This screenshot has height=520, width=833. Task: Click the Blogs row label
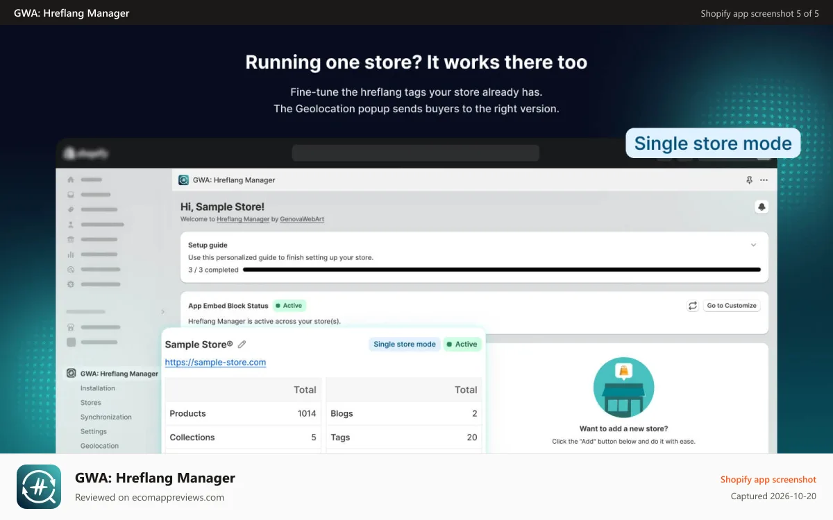pyautogui.click(x=342, y=414)
